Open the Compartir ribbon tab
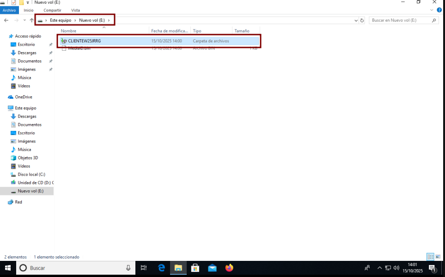The width and height of the screenshot is (445, 277). [52, 10]
